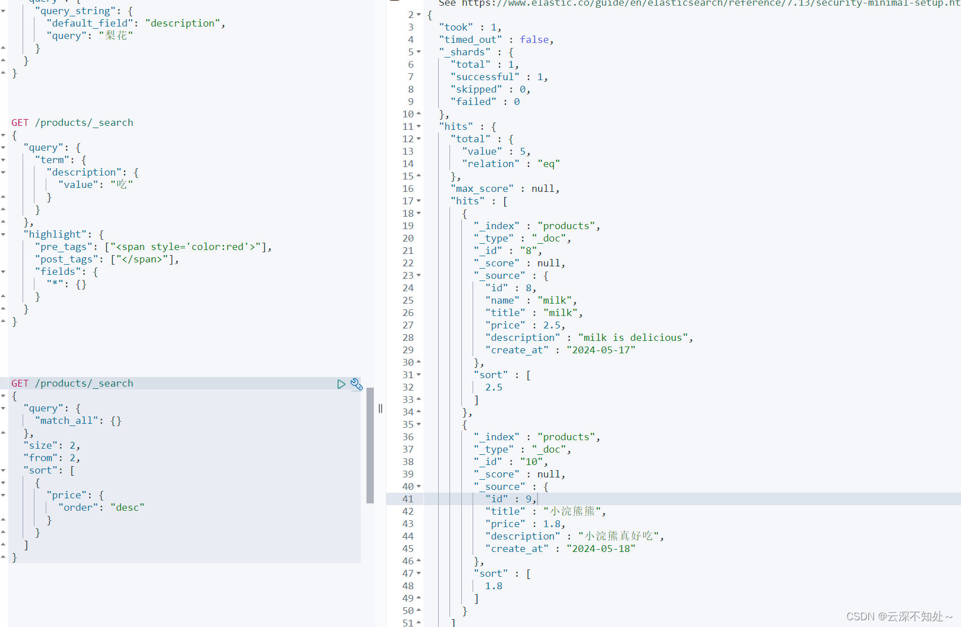Fold the first hit object at line 18

[418, 213]
